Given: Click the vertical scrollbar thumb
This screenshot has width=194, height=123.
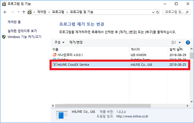Looking at the screenshot, I should [x=191, y=55].
